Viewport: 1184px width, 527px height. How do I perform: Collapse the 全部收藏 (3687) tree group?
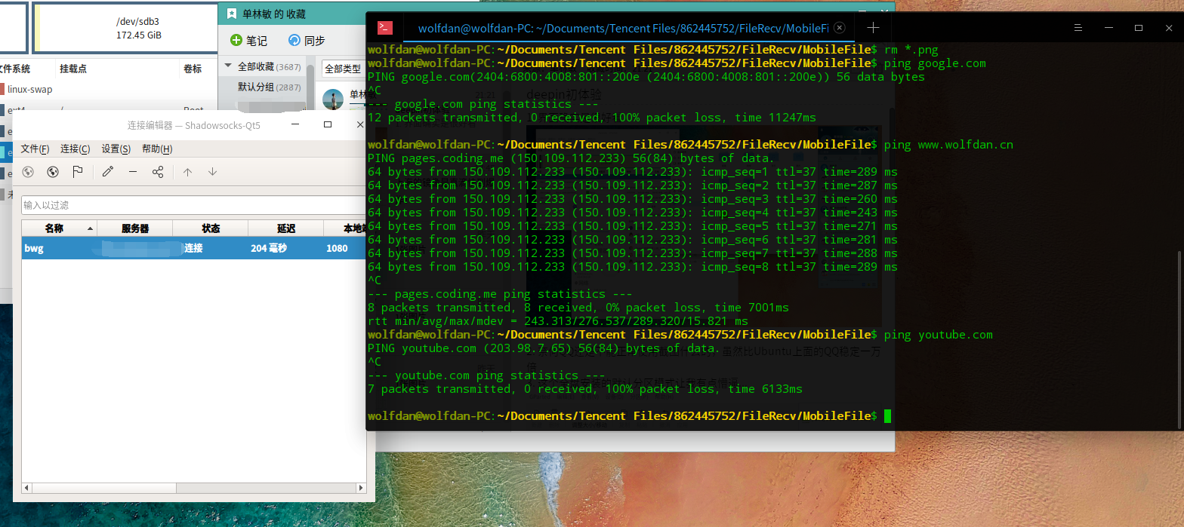pyautogui.click(x=229, y=67)
